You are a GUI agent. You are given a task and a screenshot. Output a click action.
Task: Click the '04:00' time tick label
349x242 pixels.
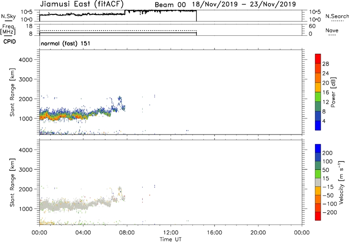pos(83,233)
